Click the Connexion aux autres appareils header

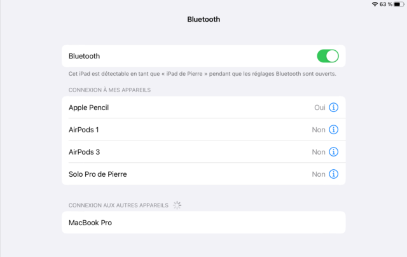coord(118,205)
